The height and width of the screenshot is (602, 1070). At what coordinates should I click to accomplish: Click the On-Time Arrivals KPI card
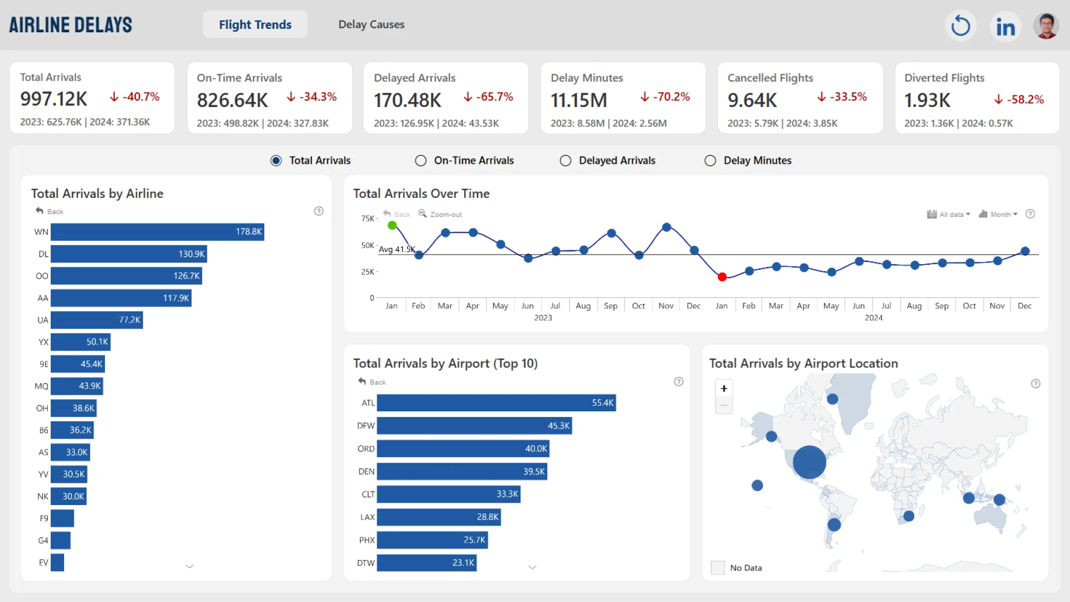pos(270,98)
